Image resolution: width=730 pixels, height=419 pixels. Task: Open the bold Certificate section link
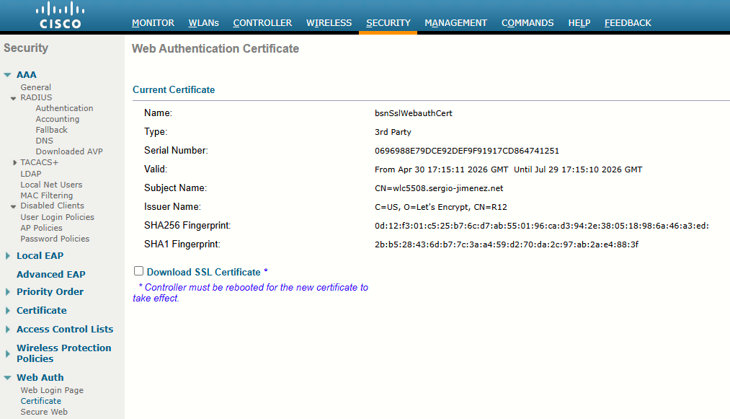pos(41,310)
